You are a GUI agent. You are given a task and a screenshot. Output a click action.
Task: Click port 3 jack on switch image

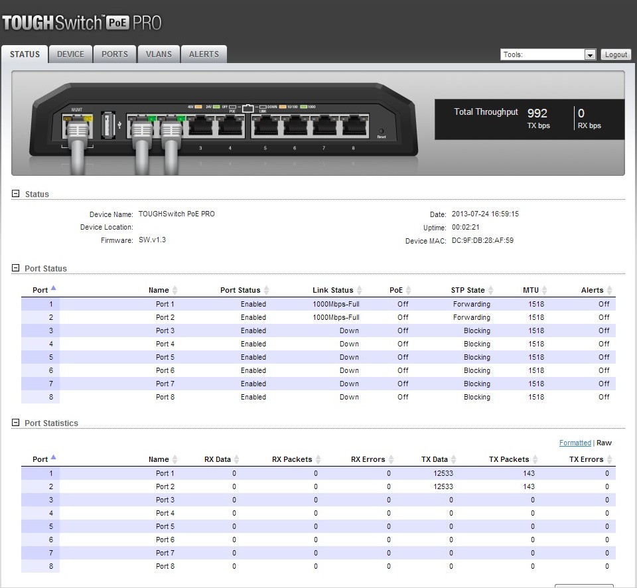pos(200,126)
